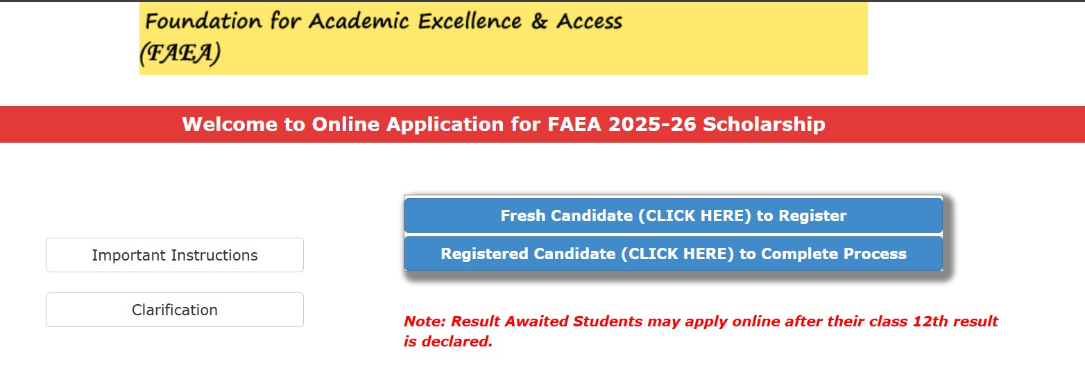Click Fresh Candidate (CLICK HERE) to Register
The height and width of the screenshot is (379, 1085).
673,215
